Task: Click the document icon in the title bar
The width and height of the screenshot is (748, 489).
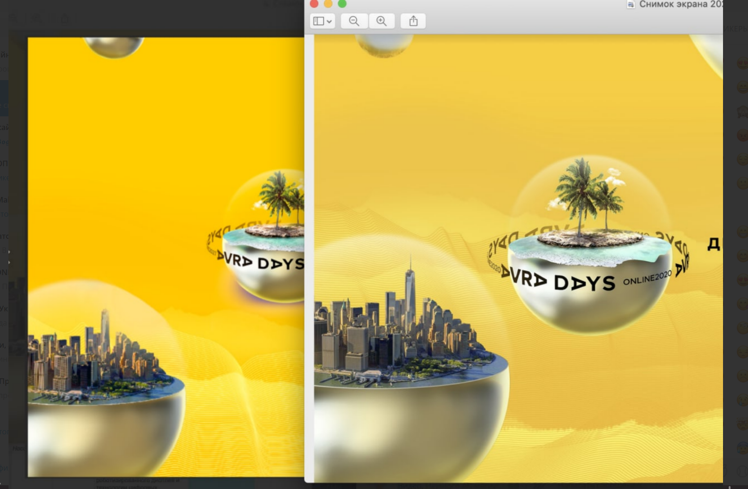Action: [x=631, y=5]
